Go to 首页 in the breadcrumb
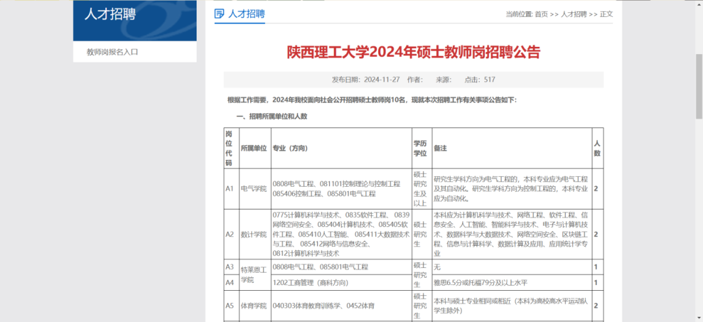The width and height of the screenshot is (703, 322). click(541, 14)
